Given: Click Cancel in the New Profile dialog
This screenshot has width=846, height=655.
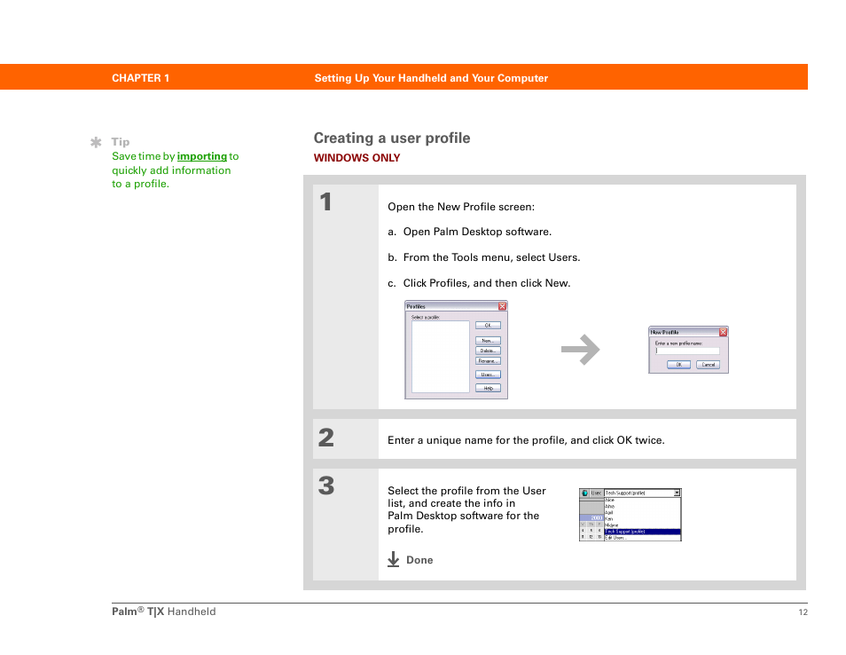Looking at the screenshot, I should 708,365.
